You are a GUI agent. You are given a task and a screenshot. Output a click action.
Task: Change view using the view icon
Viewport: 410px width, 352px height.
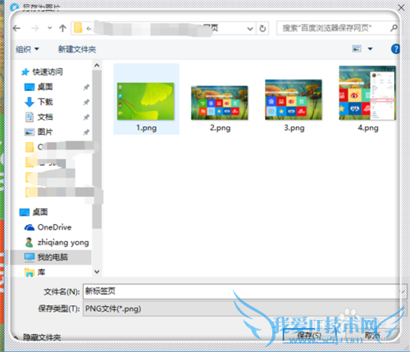tap(357, 49)
